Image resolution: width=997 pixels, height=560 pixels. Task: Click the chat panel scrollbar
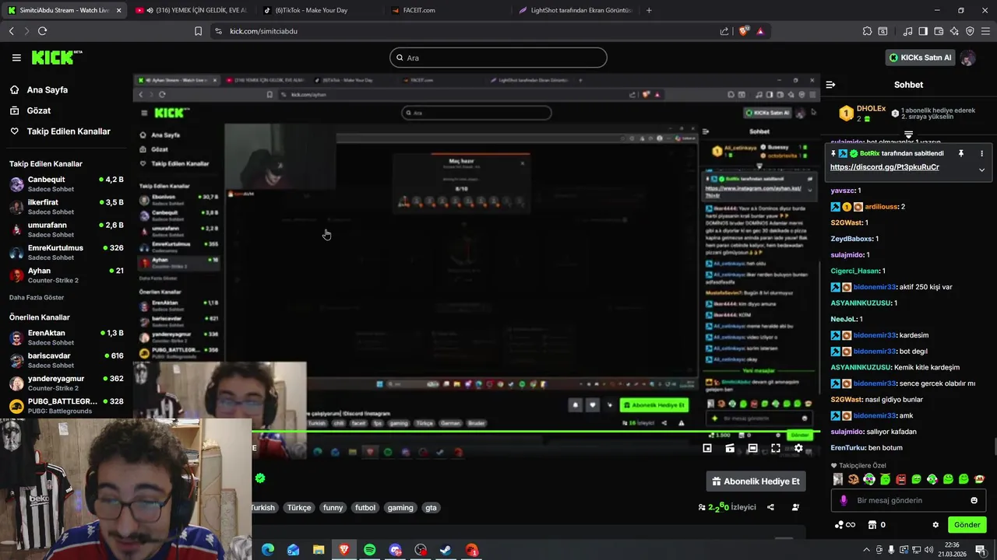[x=994, y=447]
